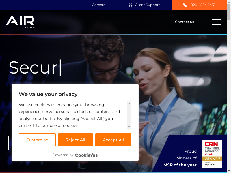
Task: Click the partially hidden hero button behind banner
Action: [10, 143]
